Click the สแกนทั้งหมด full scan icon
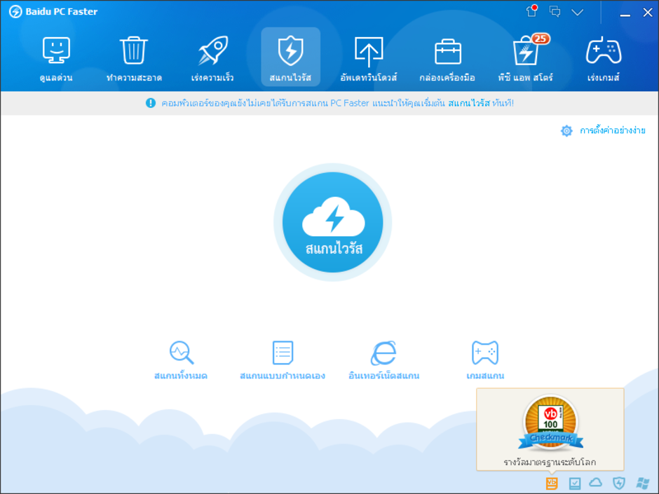 181,352
